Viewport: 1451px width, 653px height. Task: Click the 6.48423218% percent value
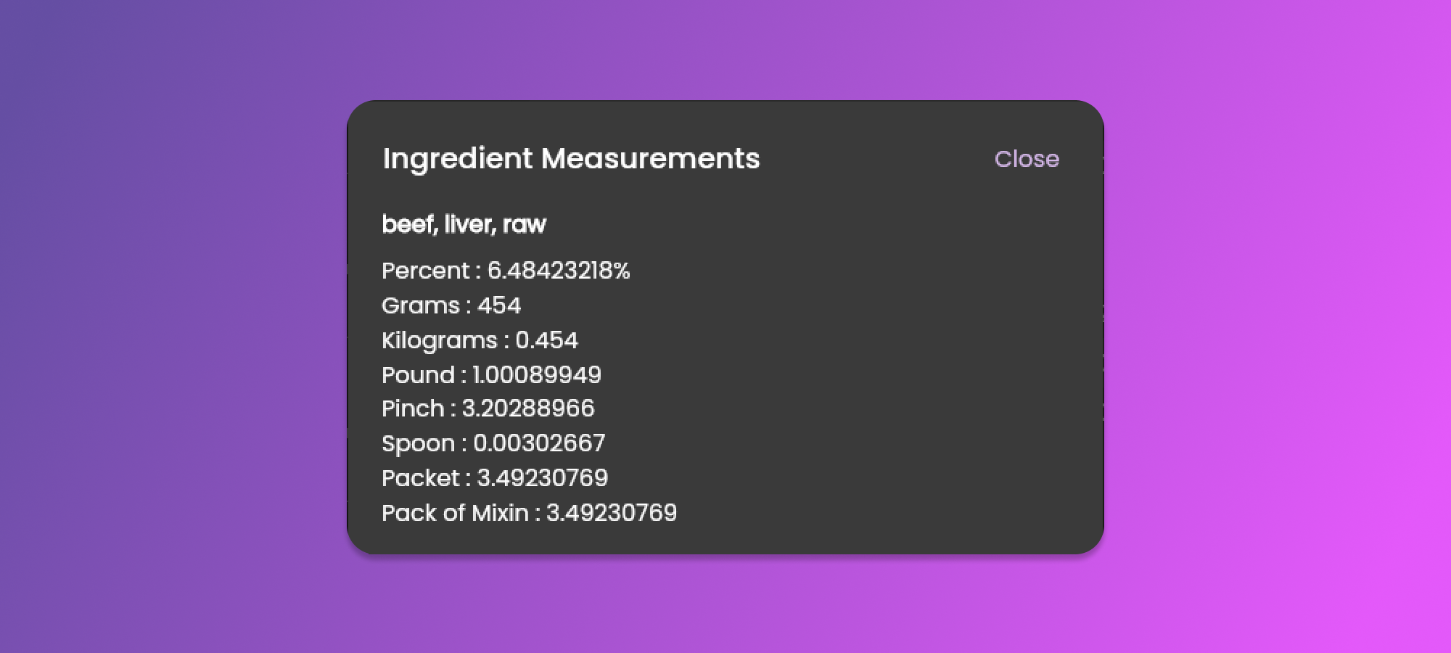tap(558, 271)
